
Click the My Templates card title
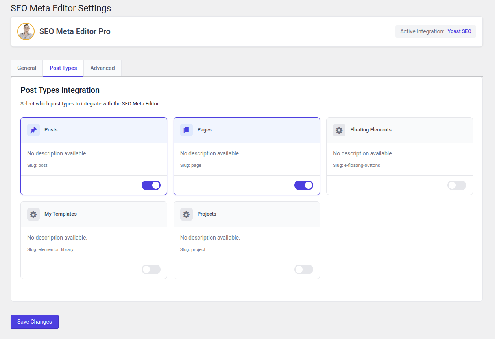[61, 214]
